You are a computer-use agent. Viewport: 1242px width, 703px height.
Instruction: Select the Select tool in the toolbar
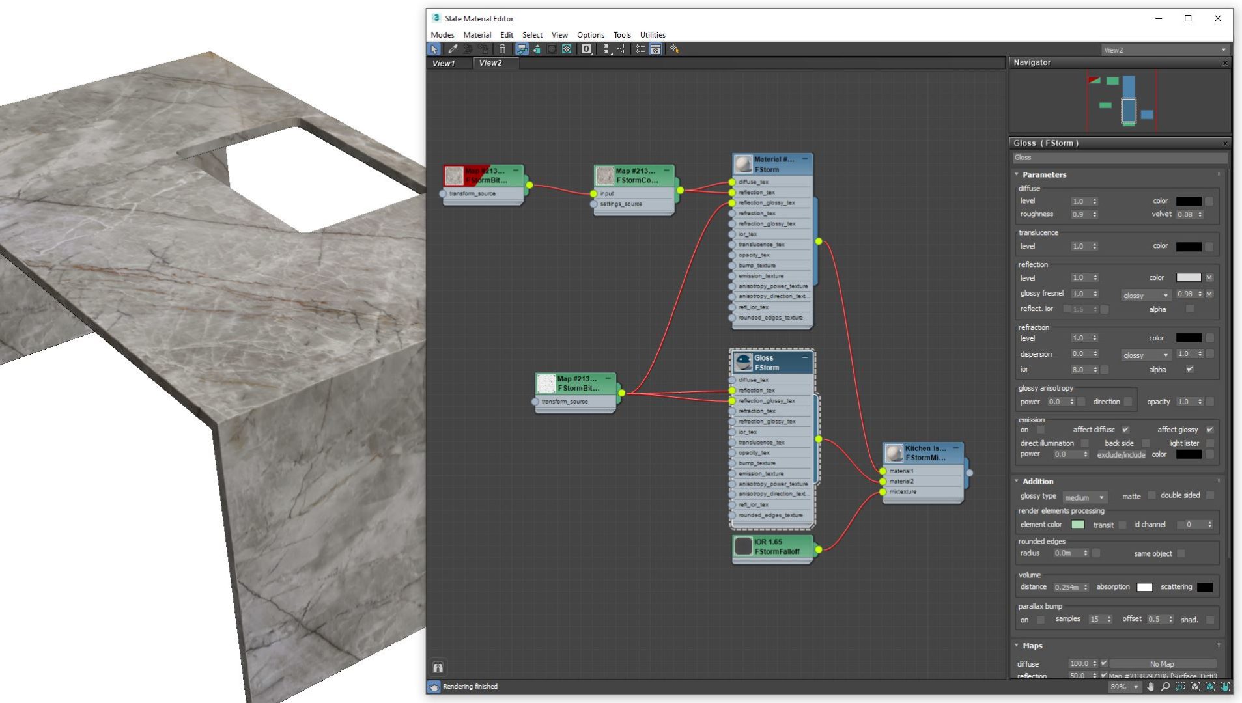point(434,49)
